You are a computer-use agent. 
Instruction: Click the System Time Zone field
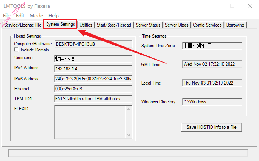(212, 46)
